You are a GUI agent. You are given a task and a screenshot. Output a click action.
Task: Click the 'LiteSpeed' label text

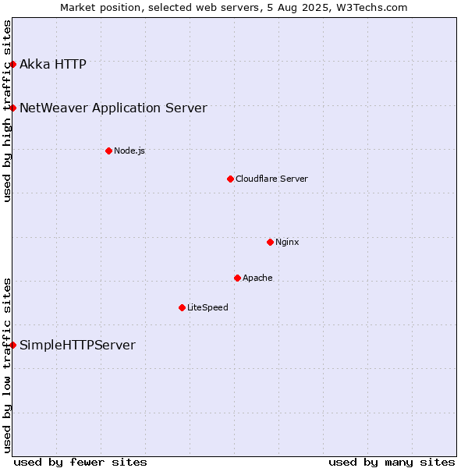pos(207,307)
